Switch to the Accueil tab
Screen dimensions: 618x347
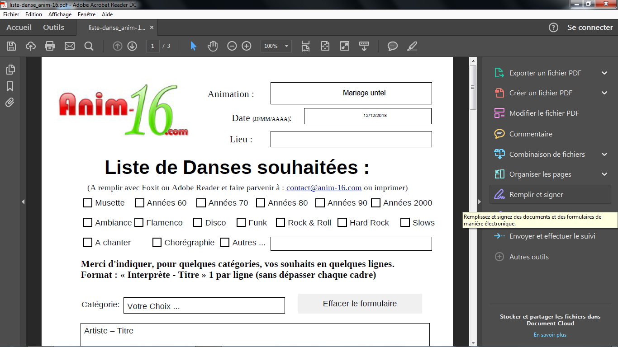click(x=19, y=28)
